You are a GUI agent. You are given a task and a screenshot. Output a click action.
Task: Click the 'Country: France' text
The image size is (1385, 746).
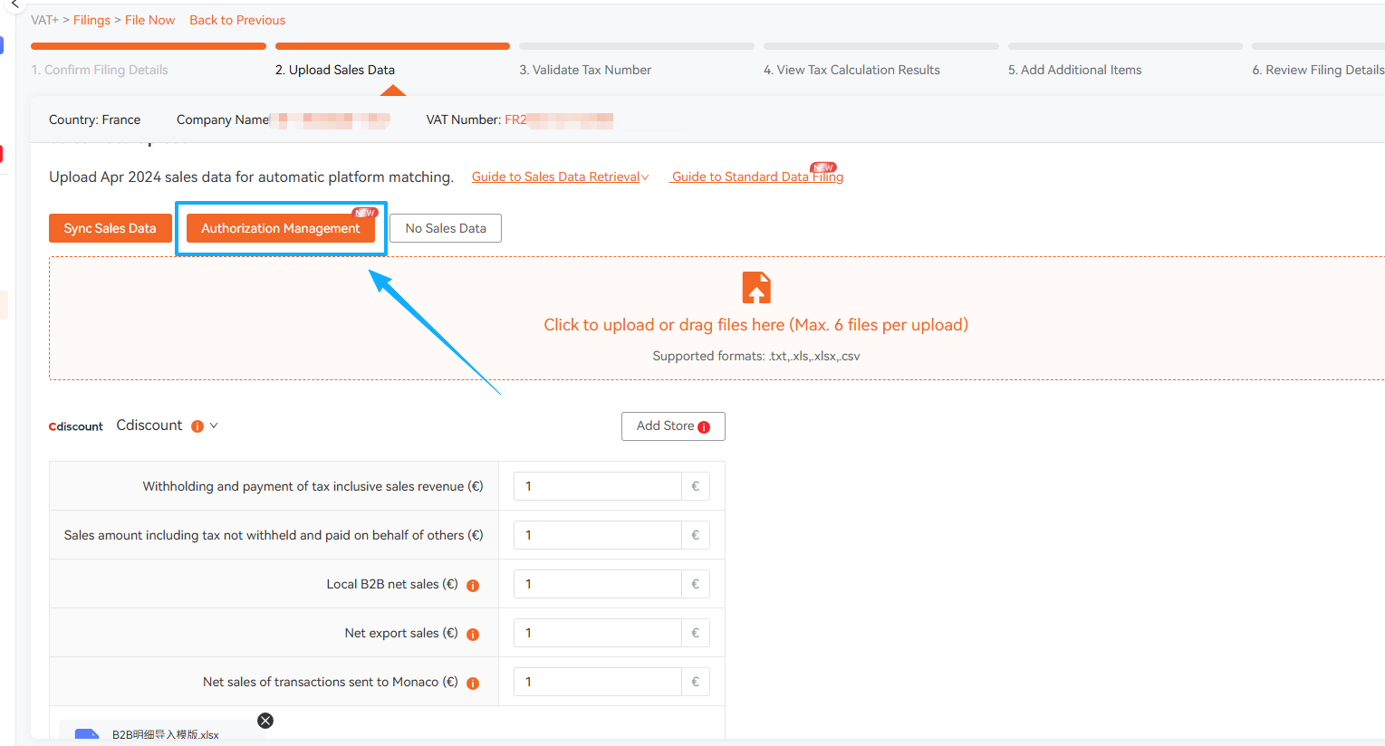pyautogui.click(x=95, y=120)
